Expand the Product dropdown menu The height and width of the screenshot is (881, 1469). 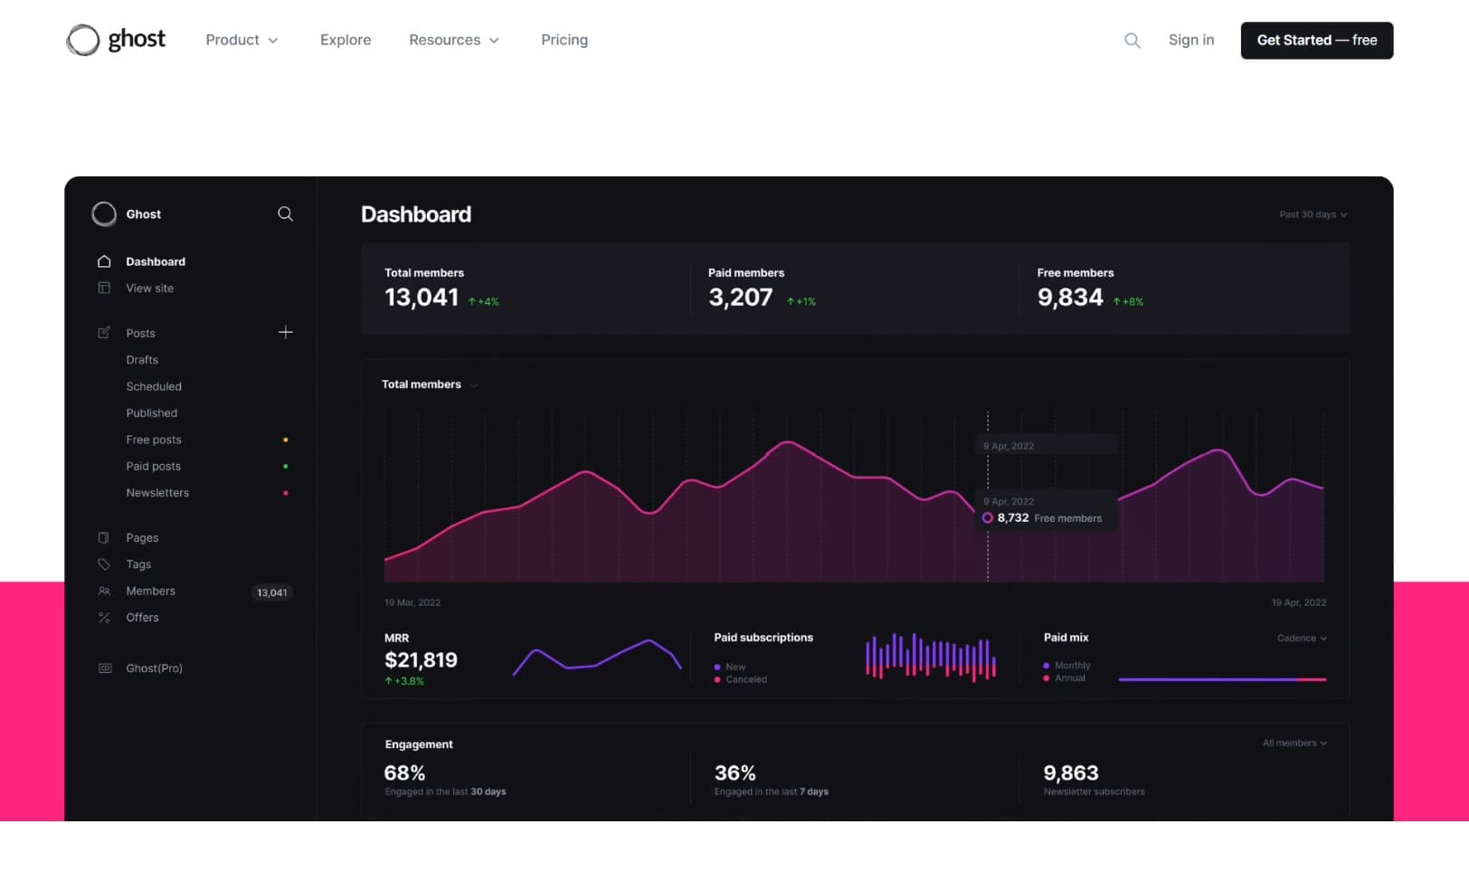pos(242,40)
